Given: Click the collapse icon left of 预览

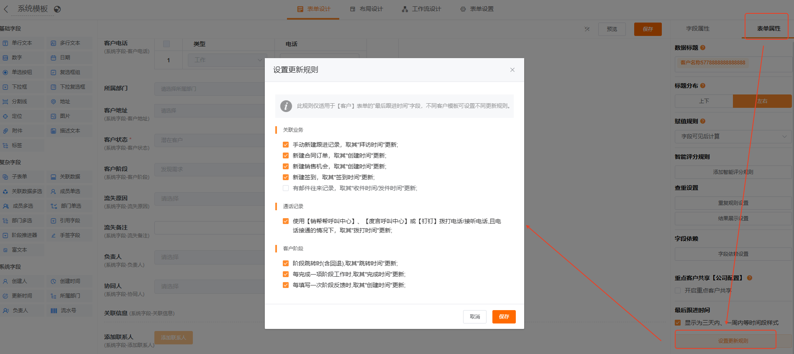Looking at the screenshot, I should [587, 29].
